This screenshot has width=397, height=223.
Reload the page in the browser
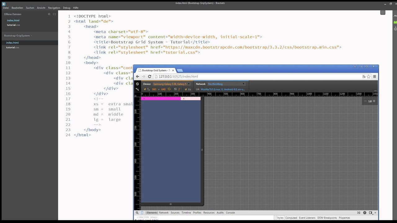(149, 77)
